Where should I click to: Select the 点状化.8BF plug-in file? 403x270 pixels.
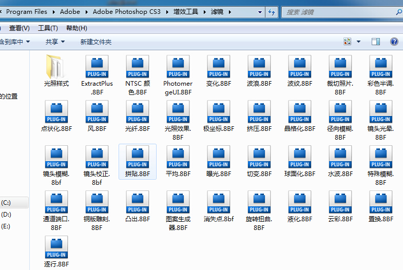56,115
